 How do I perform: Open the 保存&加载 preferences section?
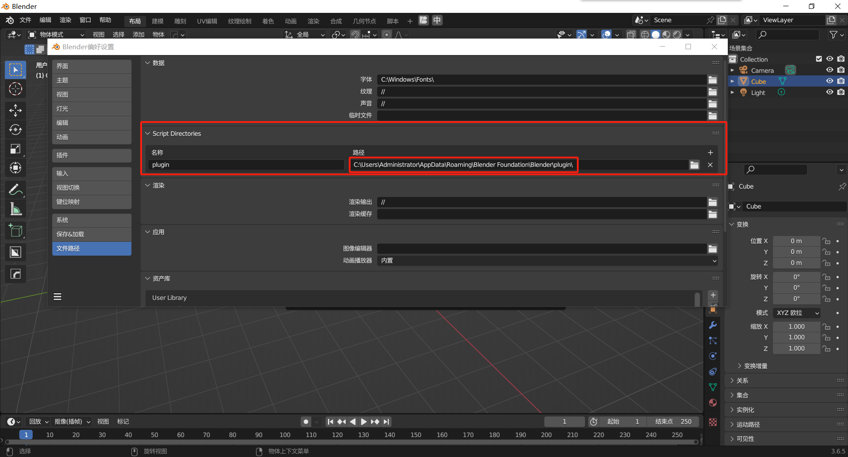pos(92,234)
